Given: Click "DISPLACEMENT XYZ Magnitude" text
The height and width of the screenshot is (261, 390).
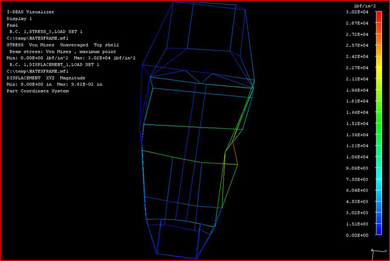Looking at the screenshot, I should click(46, 78).
